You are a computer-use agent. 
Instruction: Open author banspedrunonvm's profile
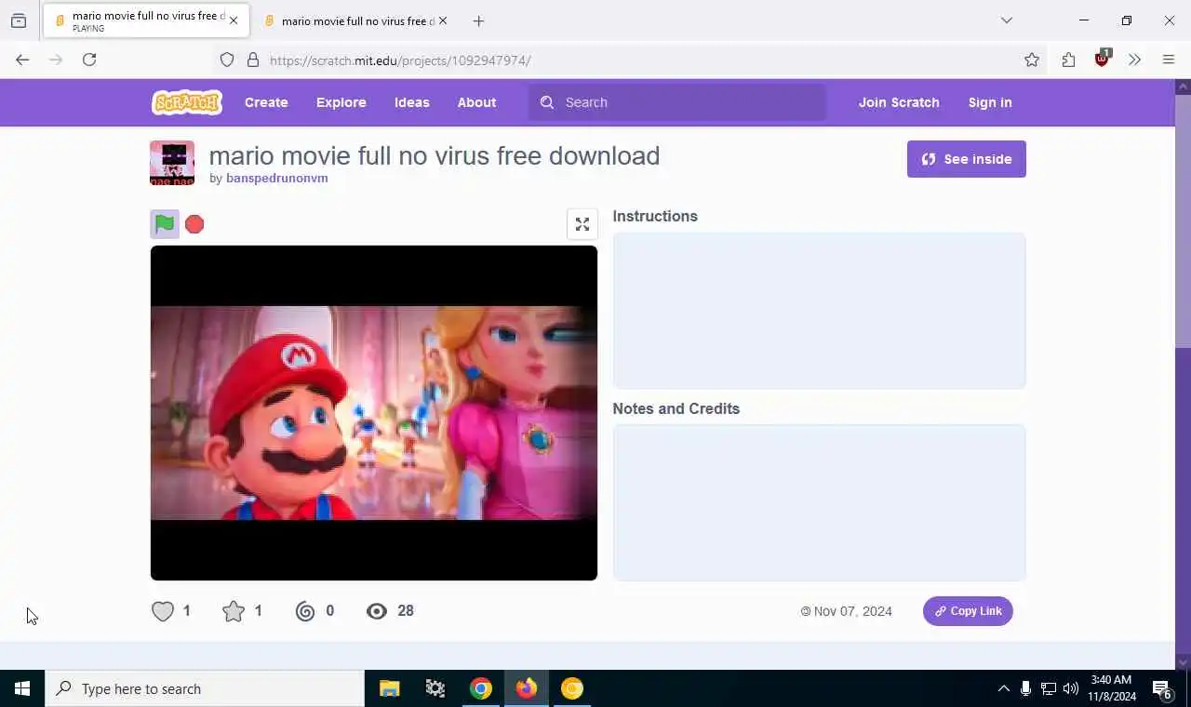(277, 179)
